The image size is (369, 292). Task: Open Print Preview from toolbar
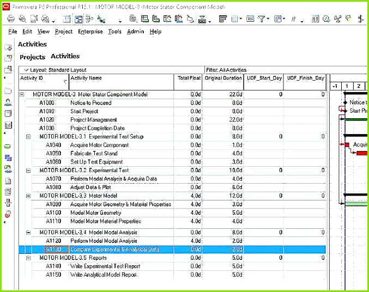pyautogui.click(x=22, y=19)
